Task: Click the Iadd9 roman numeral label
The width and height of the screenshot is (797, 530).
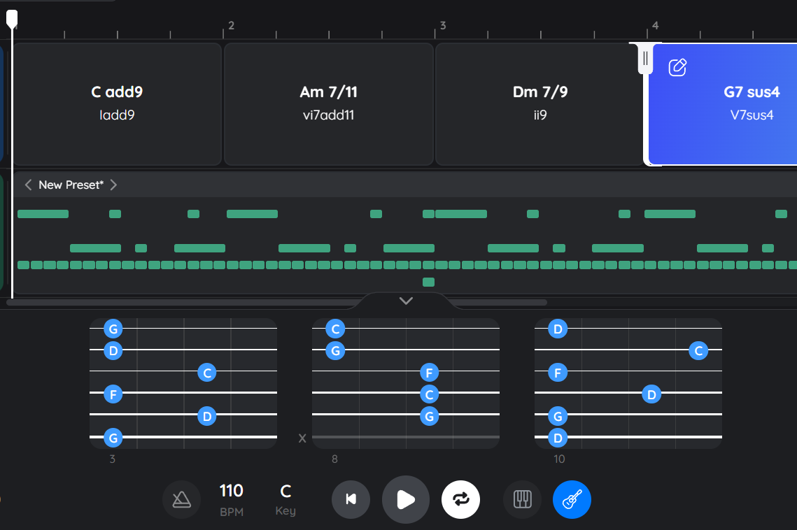Action: [x=118, y=115]
